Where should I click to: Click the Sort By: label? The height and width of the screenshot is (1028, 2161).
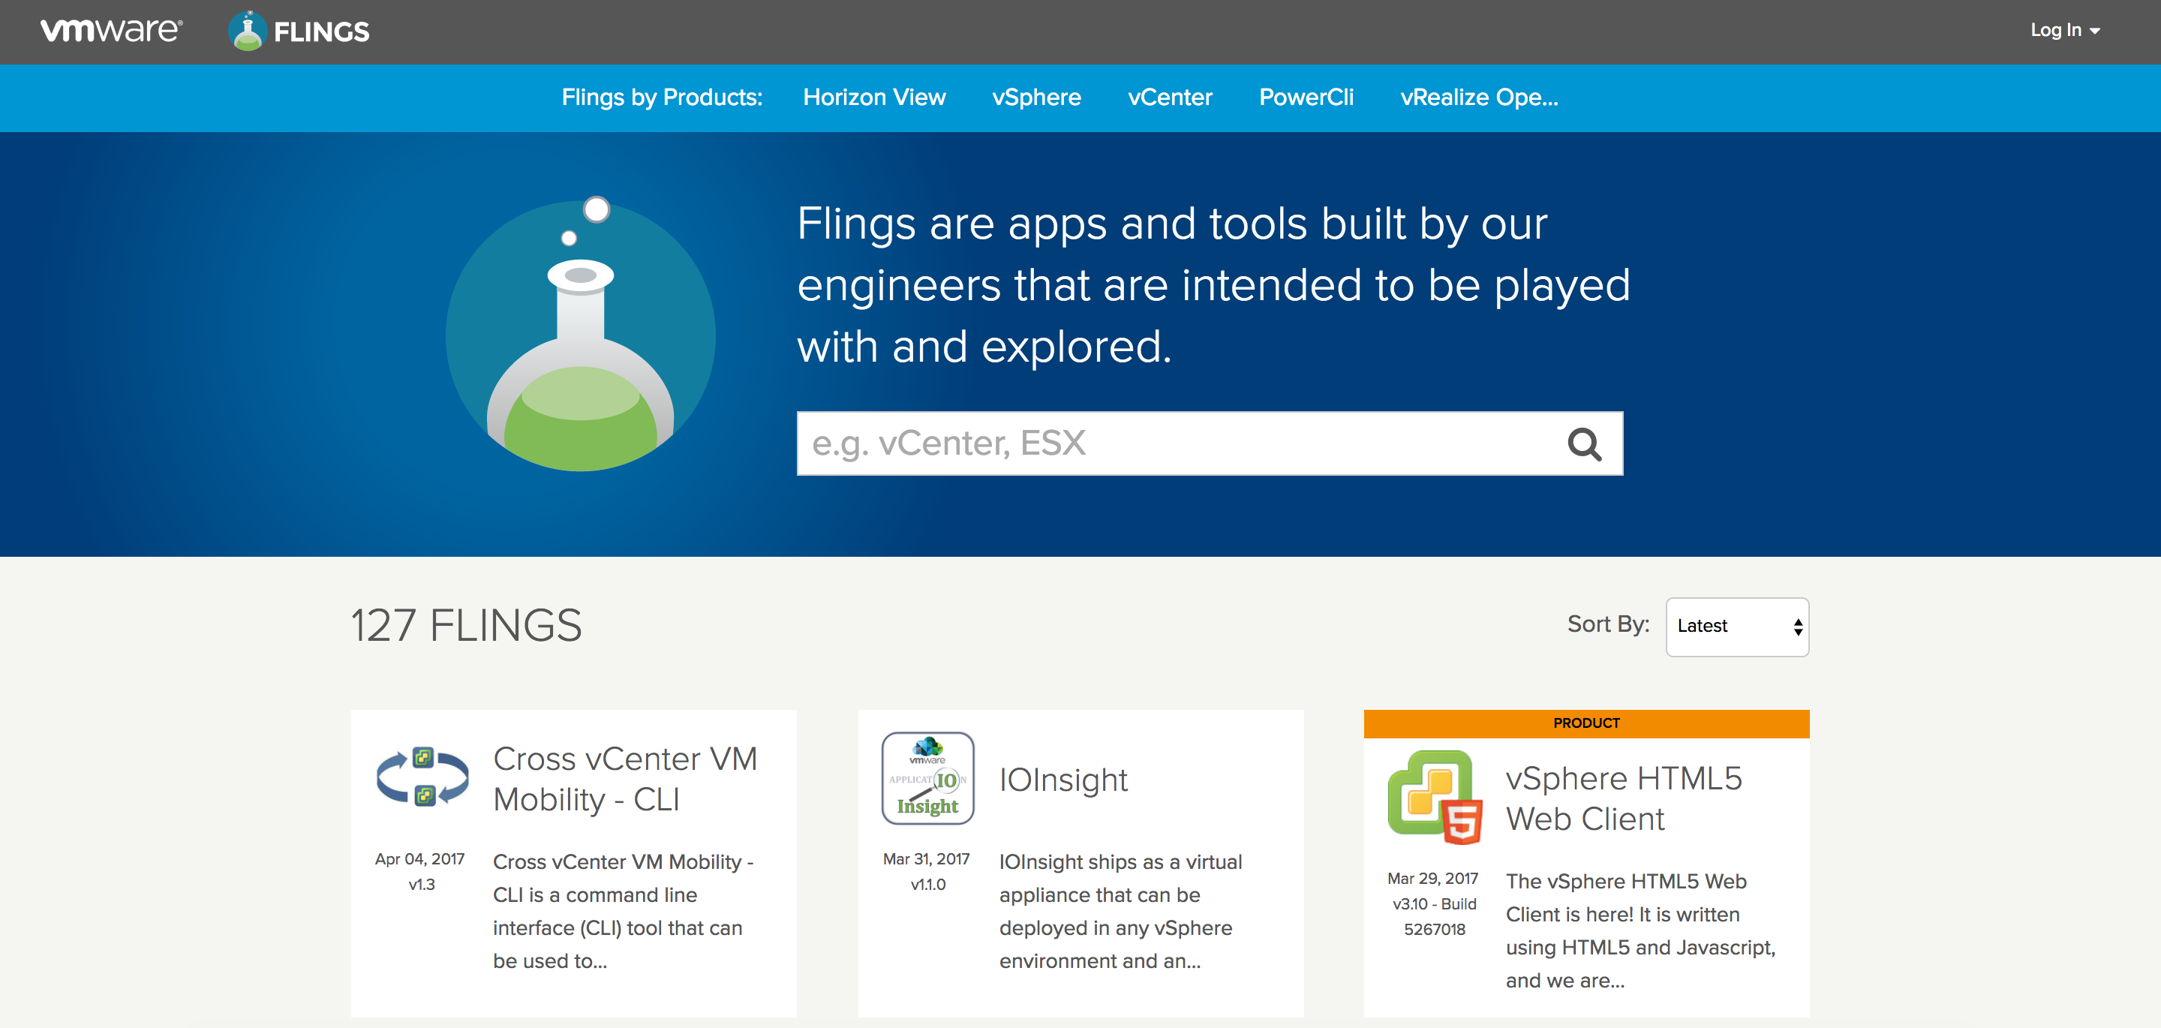[1608, 624]
